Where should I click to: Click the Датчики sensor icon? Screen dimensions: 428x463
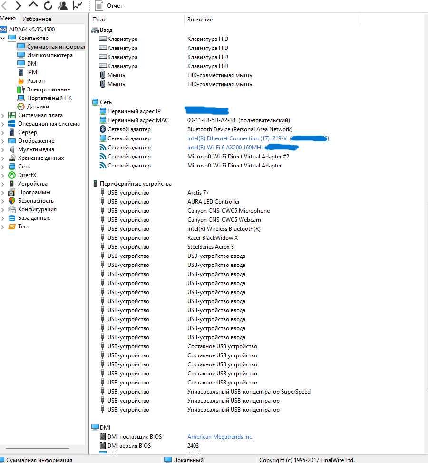[20, 107]
